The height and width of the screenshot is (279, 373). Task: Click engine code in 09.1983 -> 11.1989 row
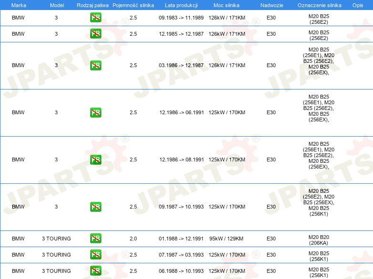coord(319,19)
